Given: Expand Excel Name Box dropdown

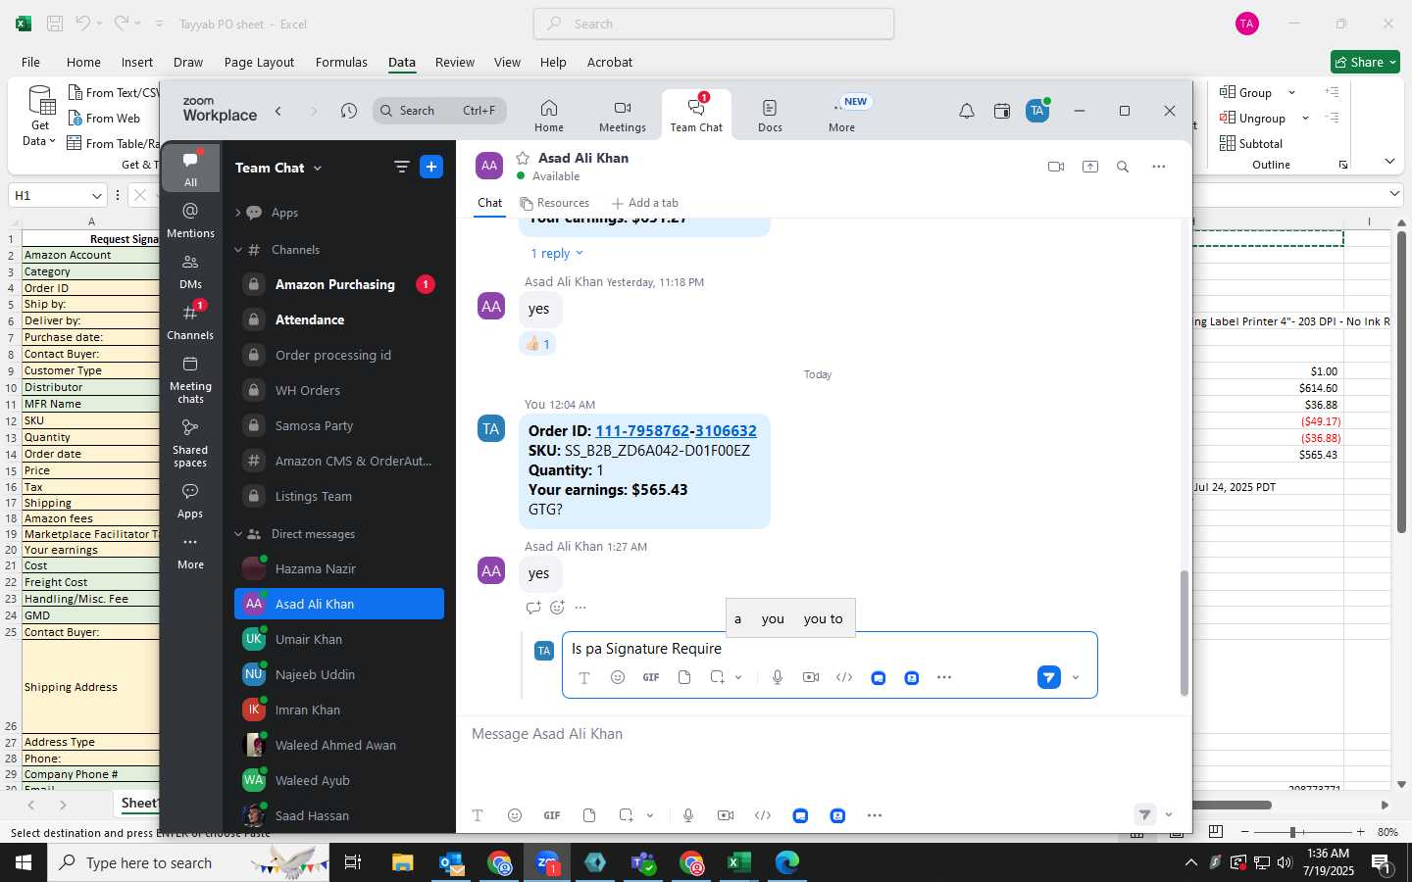Looking at the screenshot, I should [x=96, y=195].
